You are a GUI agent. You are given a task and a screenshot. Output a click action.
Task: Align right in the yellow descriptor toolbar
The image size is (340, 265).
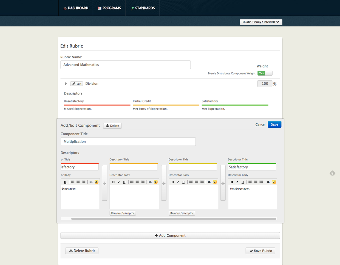(x=202, y=182)
